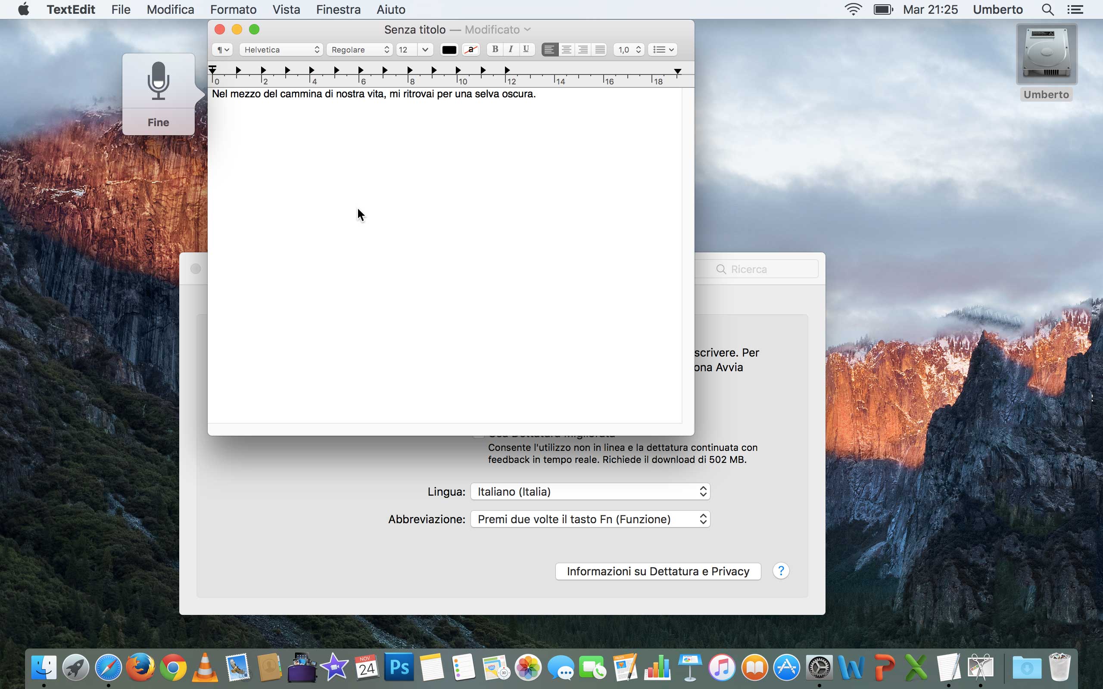Viewport: 1103px width, 689px height.
Task: Open the font size dropdown arrow
Action: (x=425, y=50)
